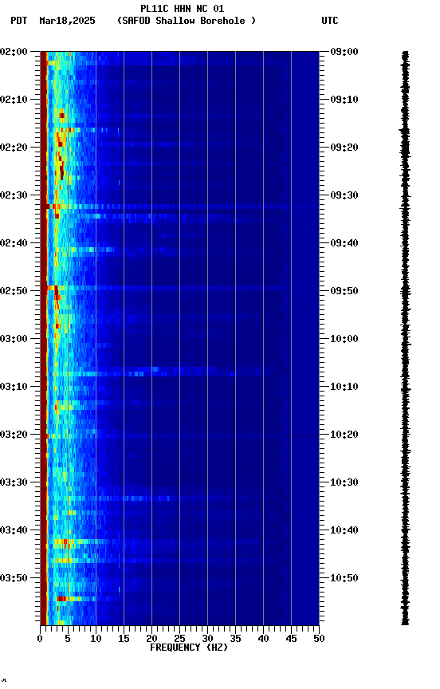Click the 25 Hz frequency tick label
Screen dimensions: 440x689
point(179,639)
